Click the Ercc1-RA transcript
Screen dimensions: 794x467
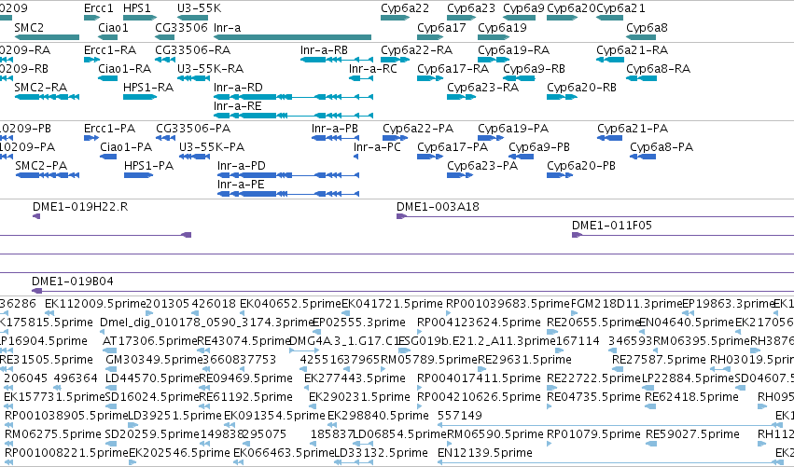92,60
